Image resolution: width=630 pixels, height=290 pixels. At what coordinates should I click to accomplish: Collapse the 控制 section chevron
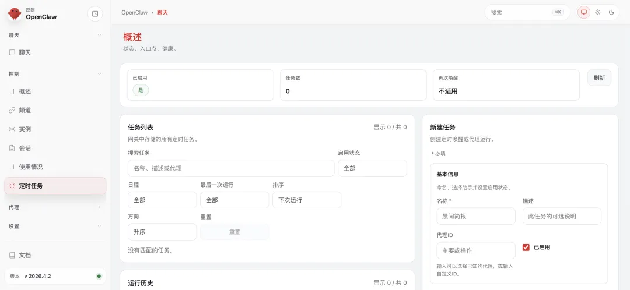(x=100, y=74)
